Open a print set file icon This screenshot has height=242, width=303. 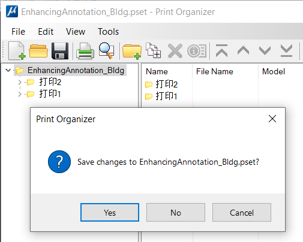(38, 51)
